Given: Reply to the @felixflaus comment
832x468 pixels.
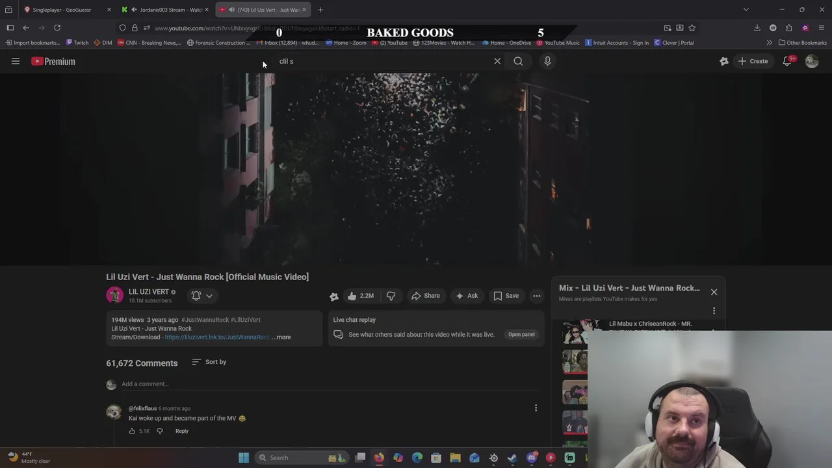Looking at the screenshot, I should [182, 431].
